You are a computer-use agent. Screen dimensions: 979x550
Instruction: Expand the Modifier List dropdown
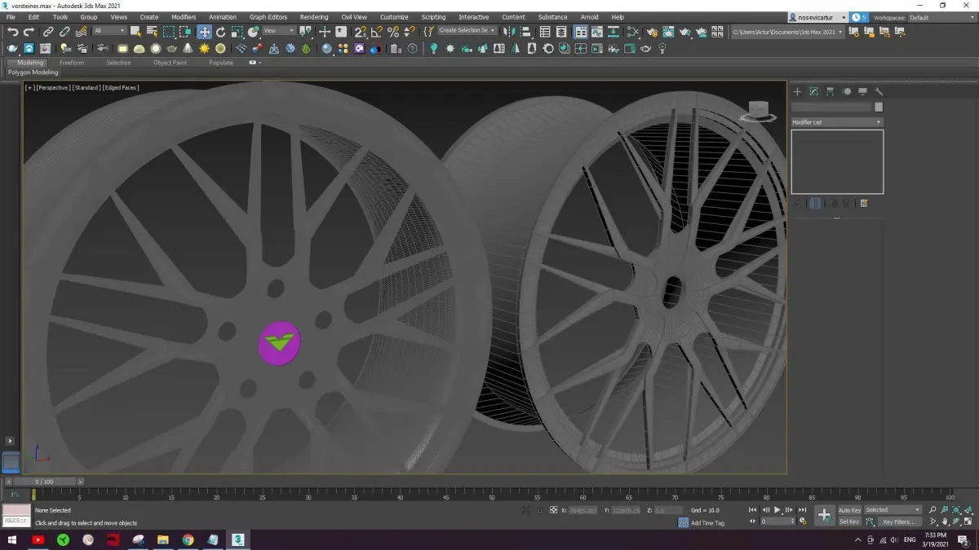point(837,122)
